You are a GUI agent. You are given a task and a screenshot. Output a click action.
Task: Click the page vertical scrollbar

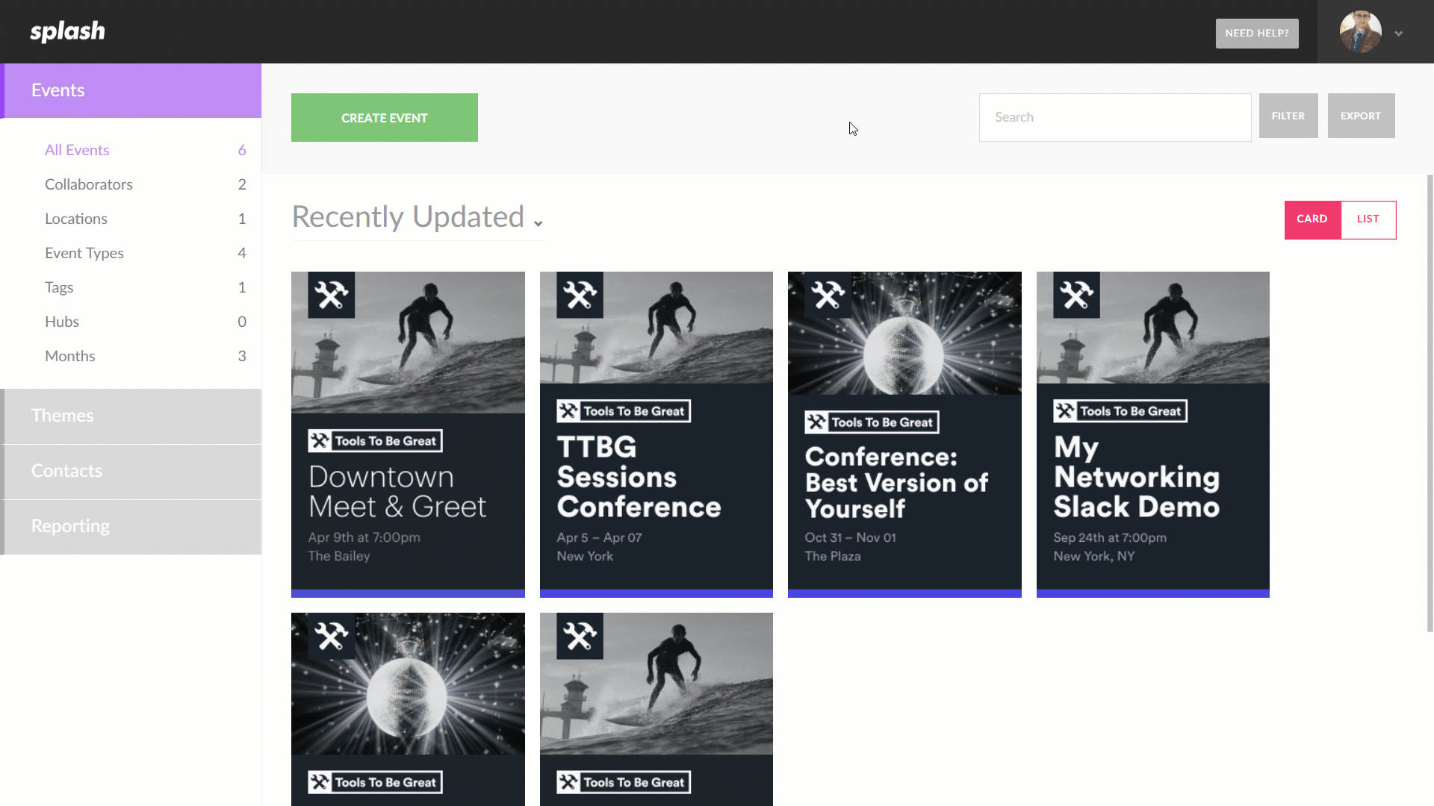tap(1430, 403)
